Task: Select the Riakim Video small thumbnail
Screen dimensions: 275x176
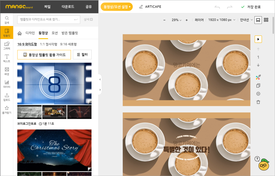Action: [x=30, y=112]
